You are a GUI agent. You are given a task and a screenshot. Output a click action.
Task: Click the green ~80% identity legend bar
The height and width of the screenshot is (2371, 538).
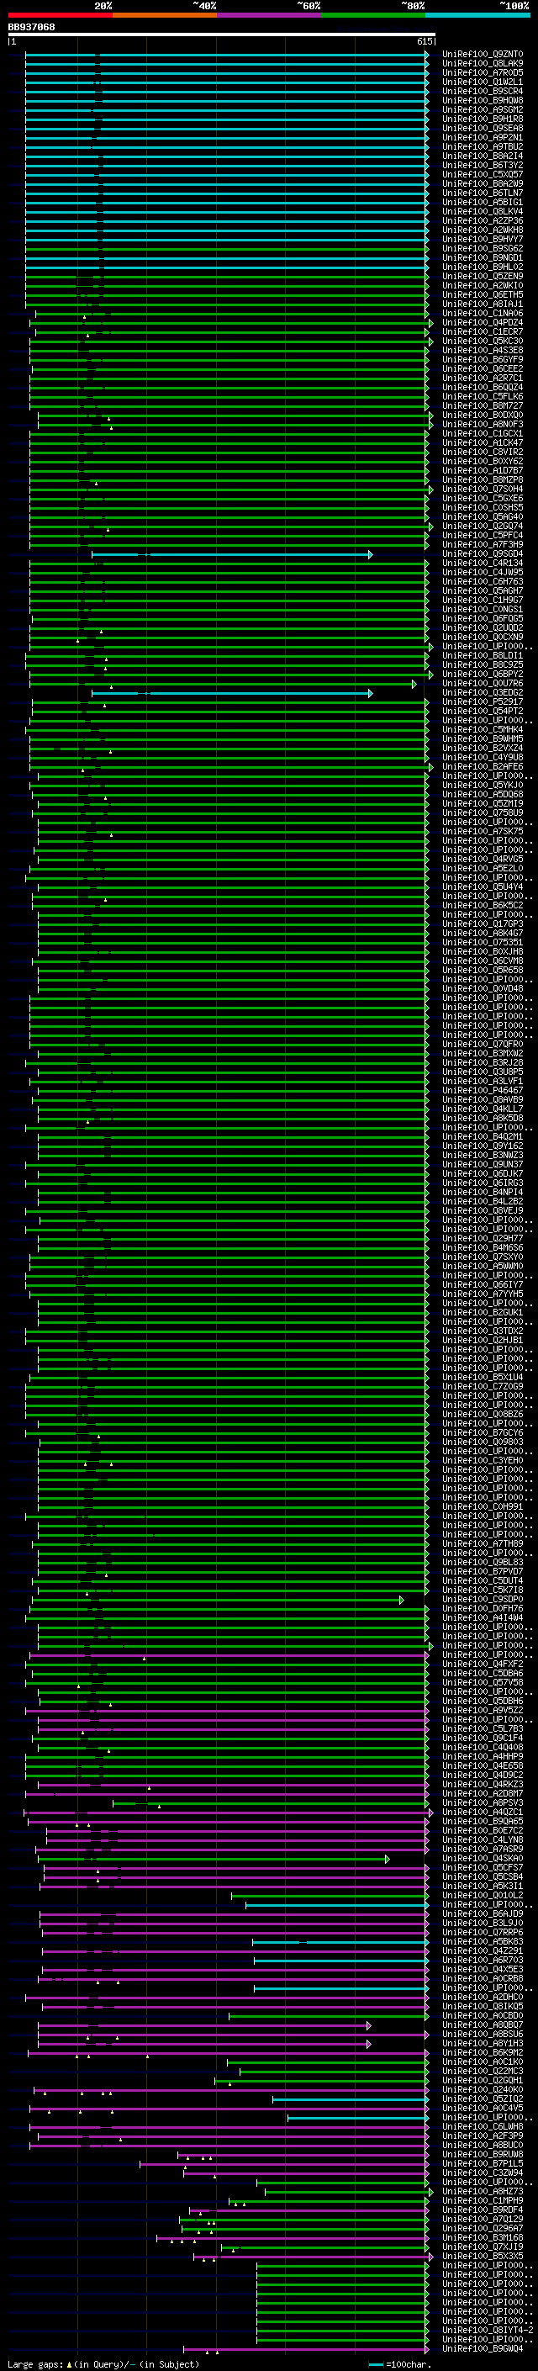(x=373, y=15)
